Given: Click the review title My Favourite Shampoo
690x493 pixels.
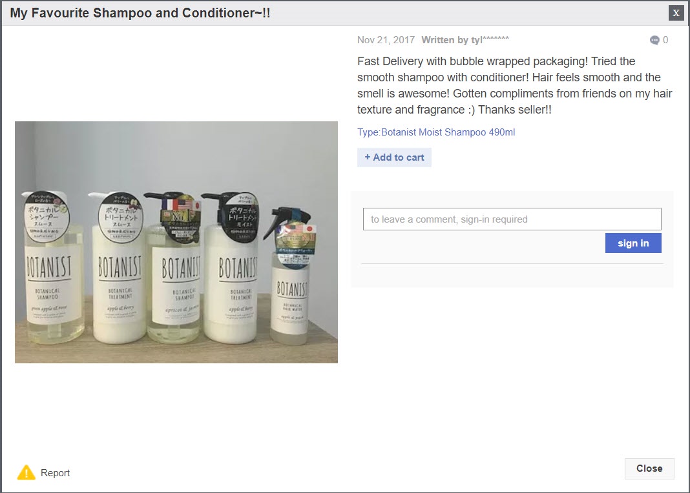Looking at the screenshot, I should [x=140, y=13].
